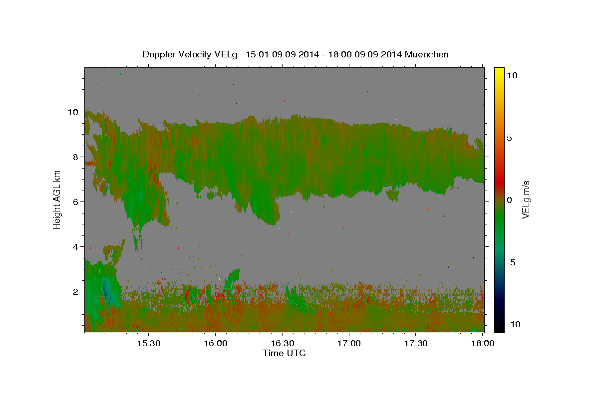Viewport: 599px width, 399px height.
Task: Click the 16:30 time tick label
Action: tap(282, 344)
